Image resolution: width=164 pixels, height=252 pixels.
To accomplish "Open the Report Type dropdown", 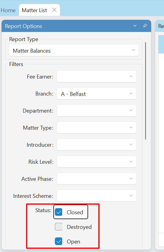I will pos(74,50).
